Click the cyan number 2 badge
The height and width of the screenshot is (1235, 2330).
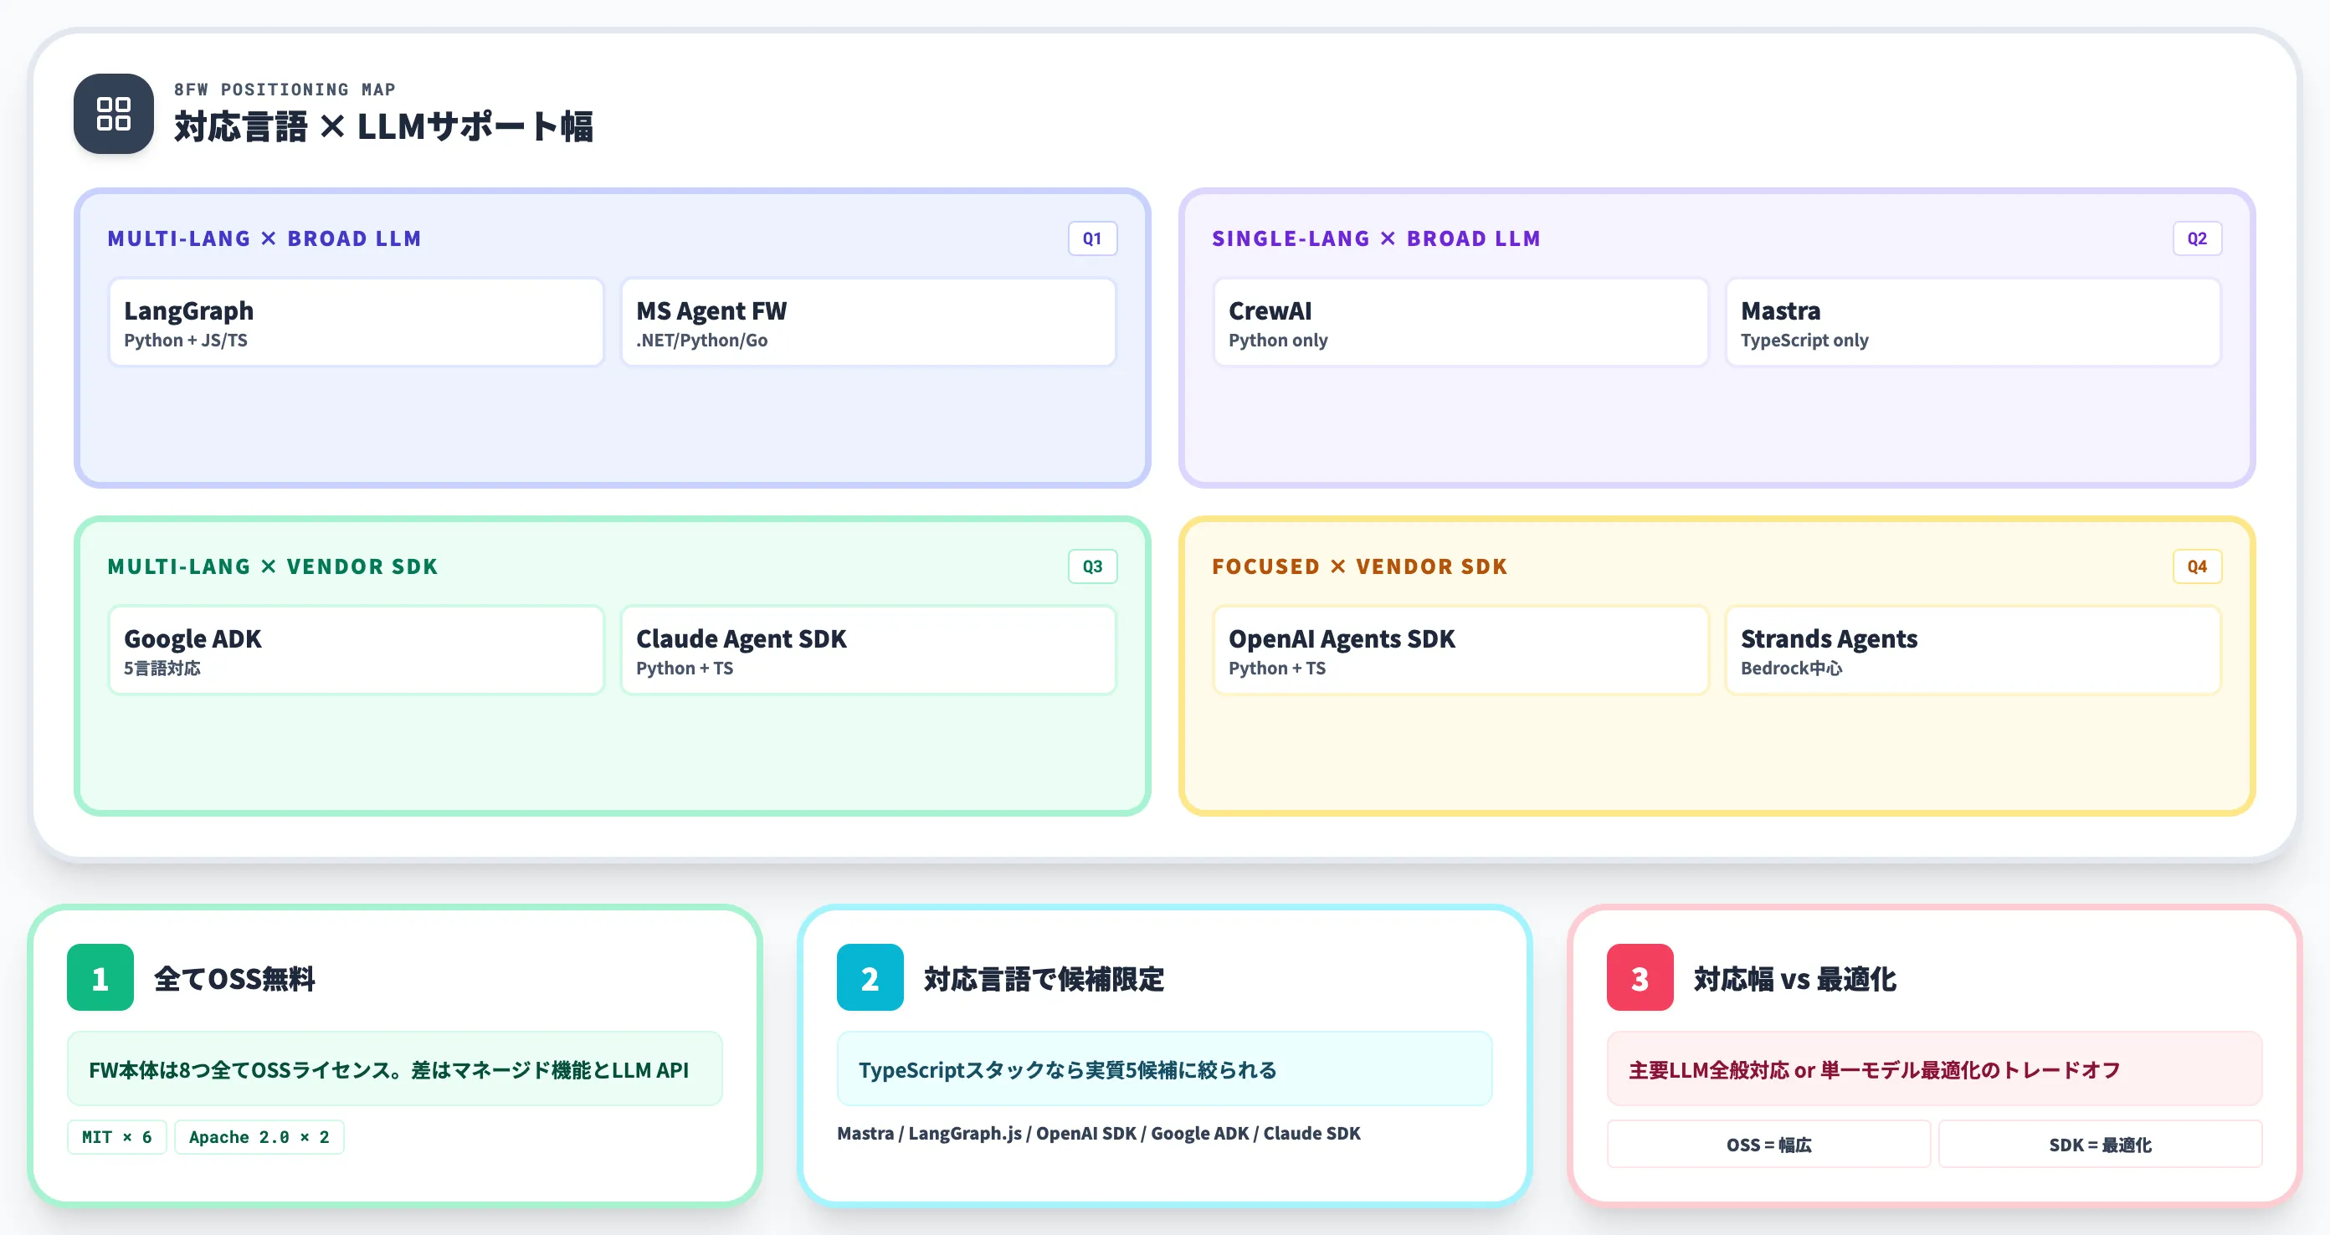click(870, 977)
